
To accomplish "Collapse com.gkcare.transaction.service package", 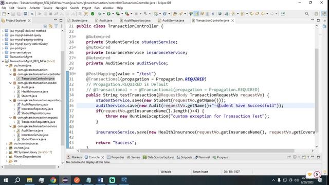I will tap(10, 126).
